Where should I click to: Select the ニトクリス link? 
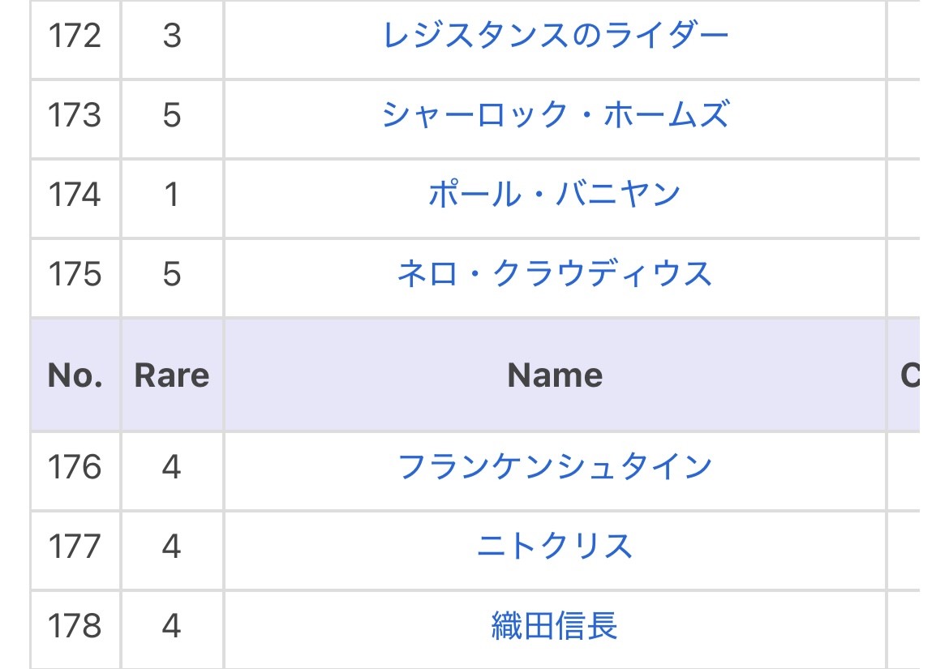555,547
